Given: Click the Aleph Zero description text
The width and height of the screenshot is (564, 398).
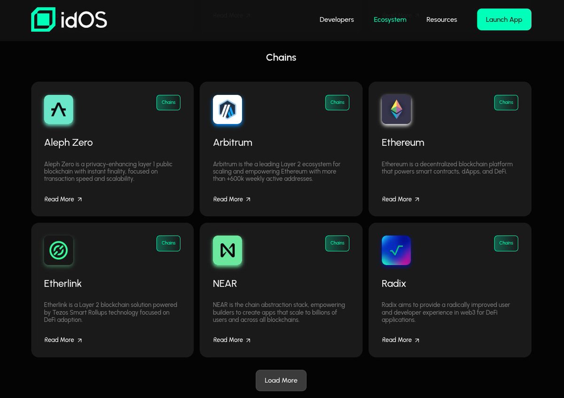Looking at the screenshot, I should [108, 172].
